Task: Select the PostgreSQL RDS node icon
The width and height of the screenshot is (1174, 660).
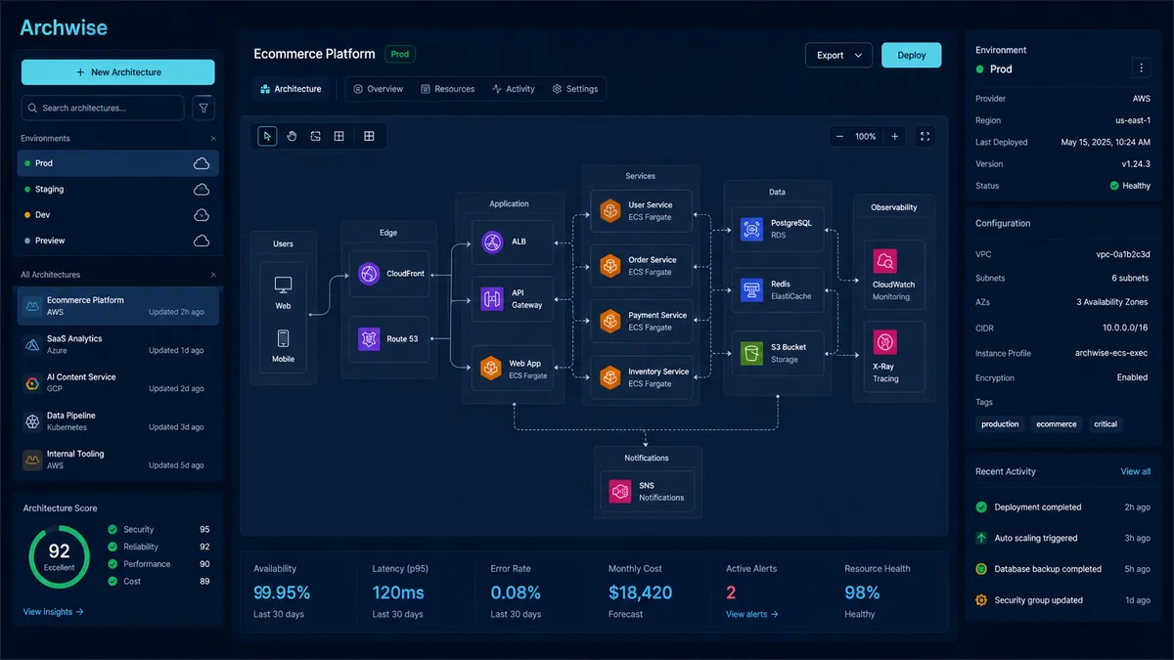Action: click(x=751, y=229)
